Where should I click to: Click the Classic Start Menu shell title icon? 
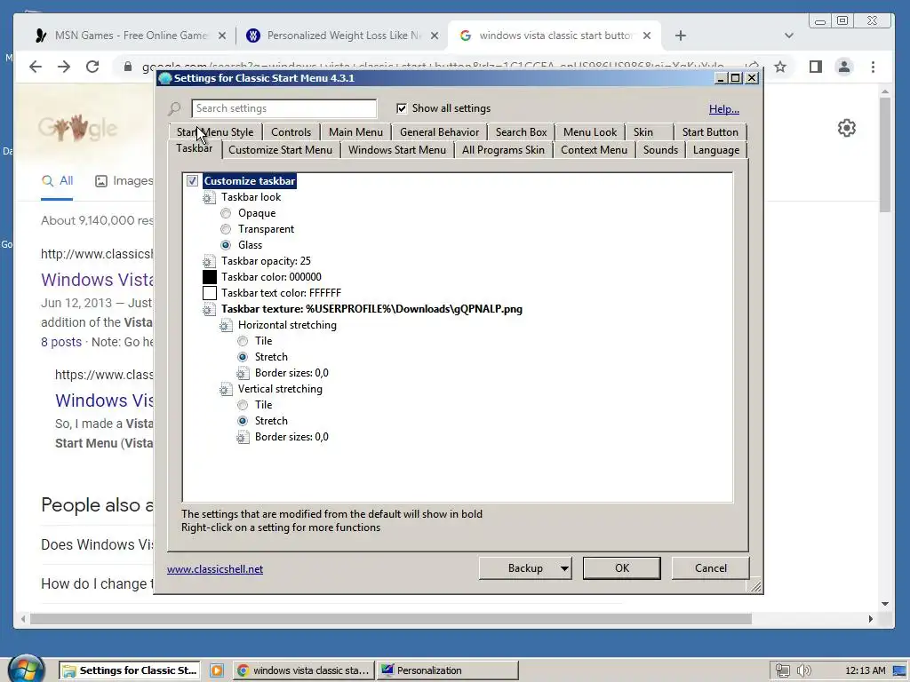click(165, 78)
